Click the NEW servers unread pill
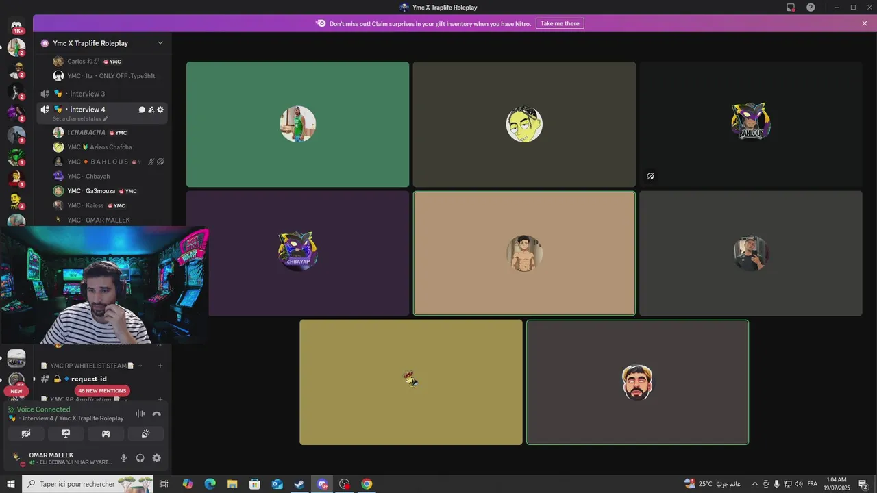The height and width of the screenshot is (493, 877). point(16,391)
